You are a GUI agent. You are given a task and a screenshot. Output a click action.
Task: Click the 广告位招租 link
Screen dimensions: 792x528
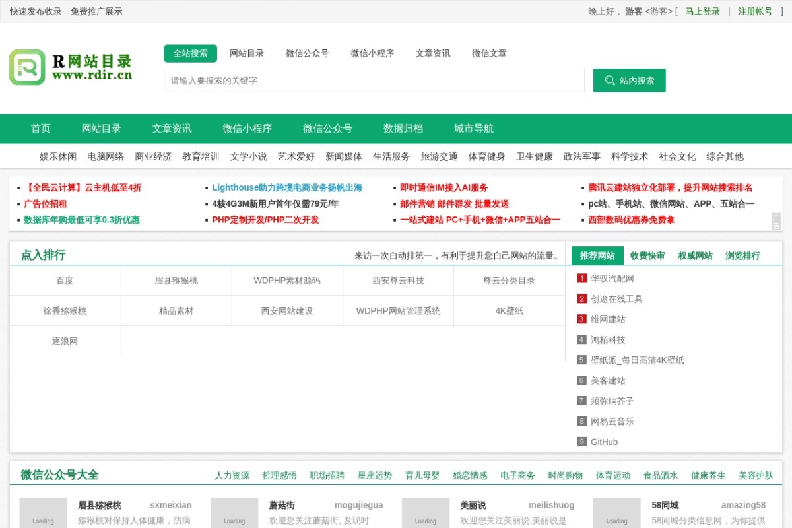click(x=46, y=204)
